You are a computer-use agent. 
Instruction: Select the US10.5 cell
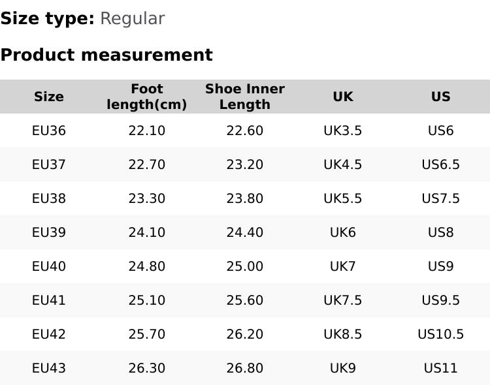pyautogui.click(x=441, y=334)
